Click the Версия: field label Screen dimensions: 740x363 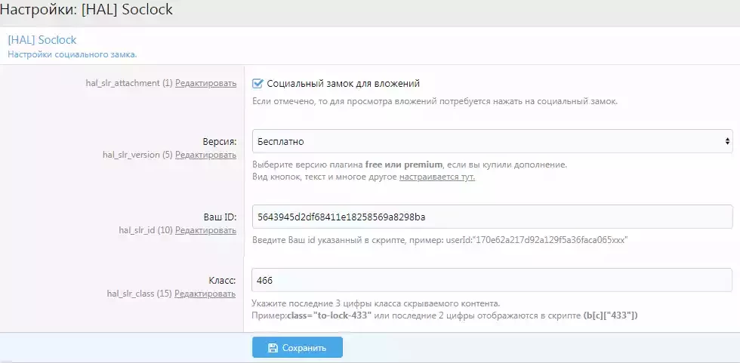220,141
